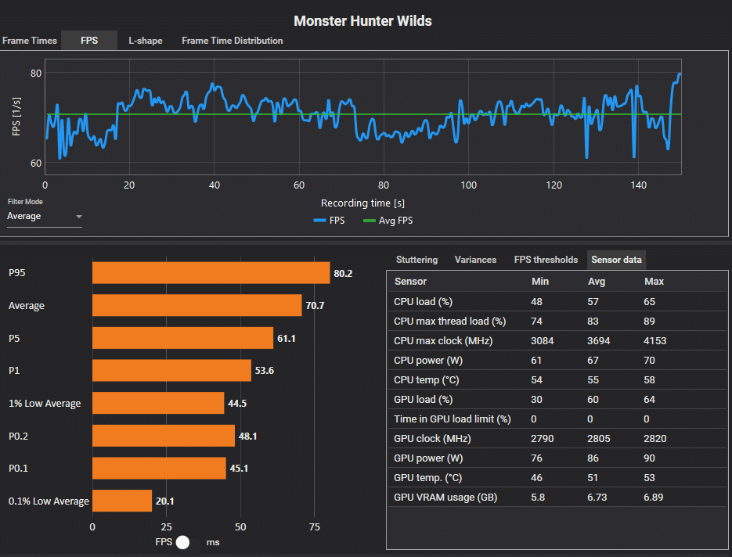Click the P95 orange bar
Screen dimensions: 732x557
click(x=211, y=273)
